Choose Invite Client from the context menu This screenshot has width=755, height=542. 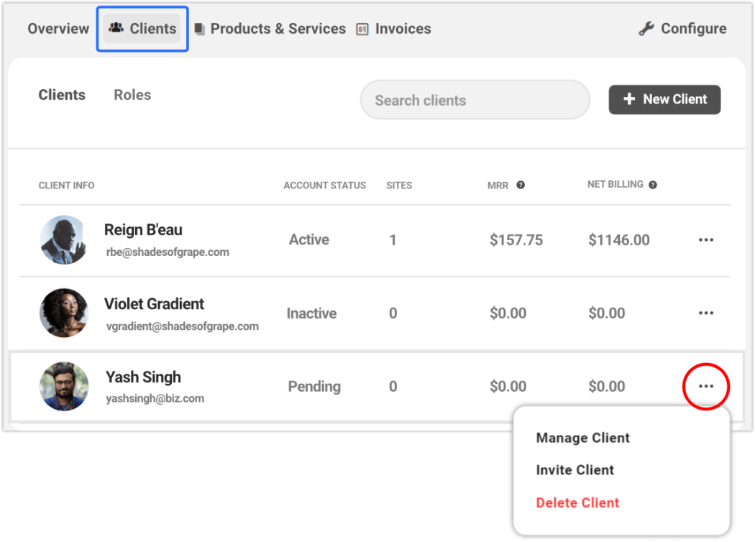(x=575, y=470)
